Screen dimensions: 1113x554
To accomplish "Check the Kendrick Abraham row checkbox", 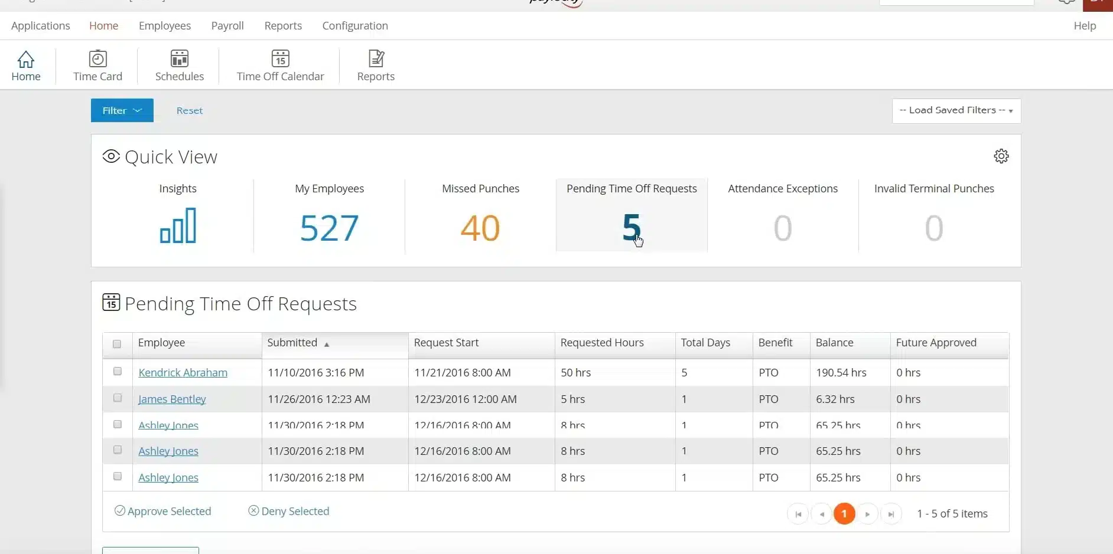I will pos(118,371).
